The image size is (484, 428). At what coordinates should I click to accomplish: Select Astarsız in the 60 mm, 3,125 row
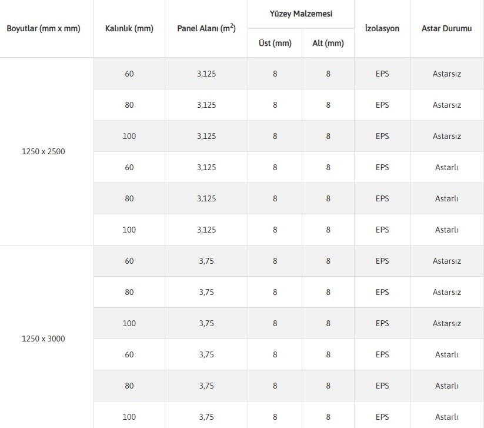click(x=446, y=74)
